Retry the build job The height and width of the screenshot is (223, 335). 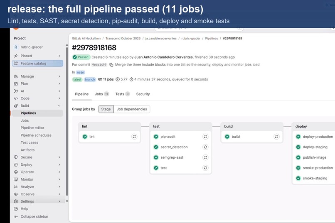coord(276,137)
